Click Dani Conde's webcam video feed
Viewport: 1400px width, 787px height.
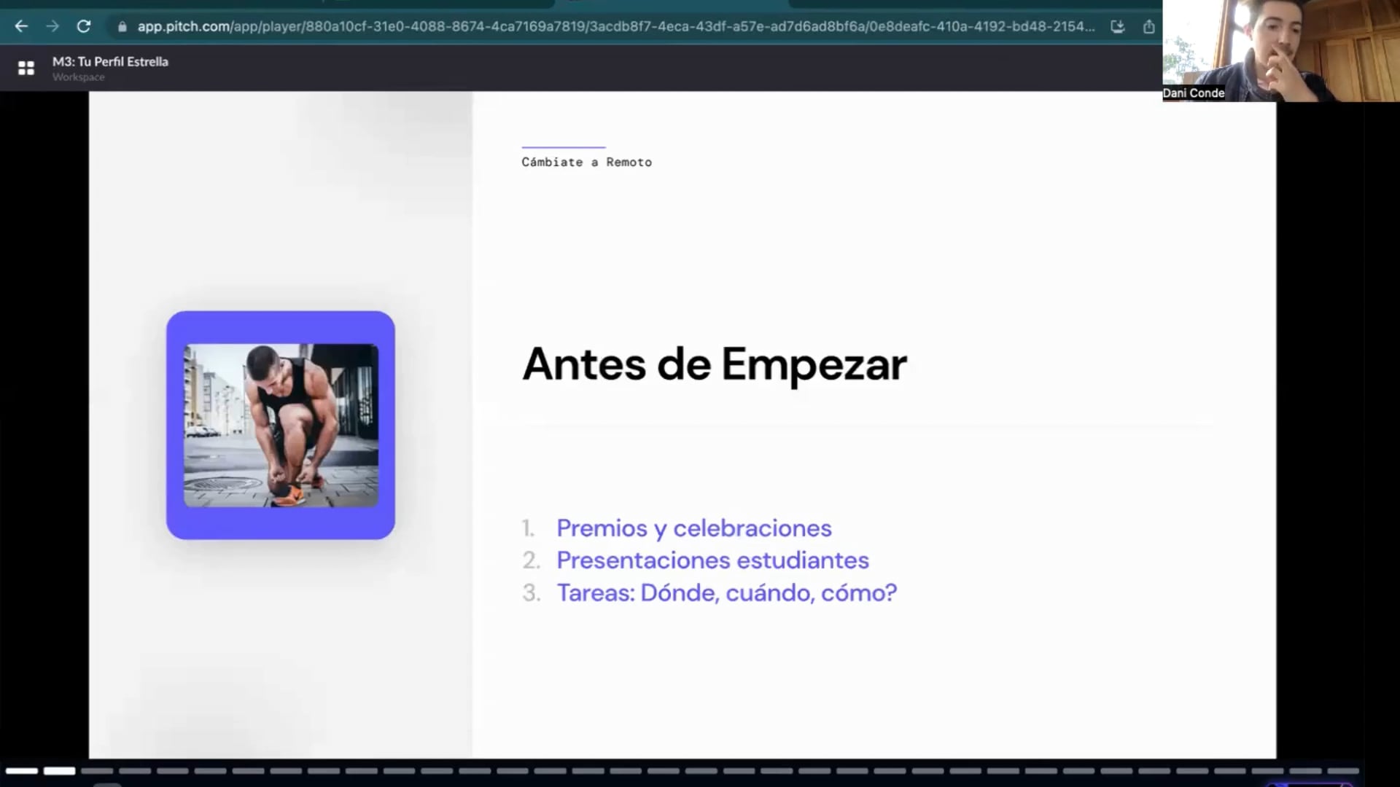pos(1281,51)
